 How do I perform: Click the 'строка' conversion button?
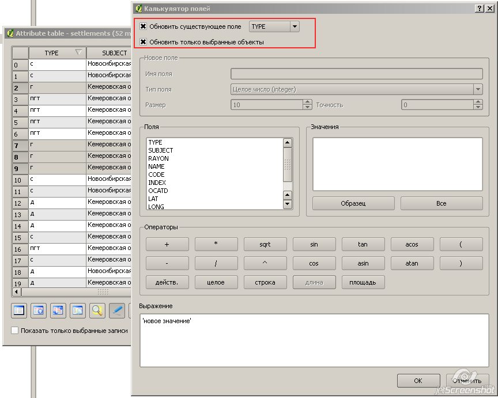[265, 282]
